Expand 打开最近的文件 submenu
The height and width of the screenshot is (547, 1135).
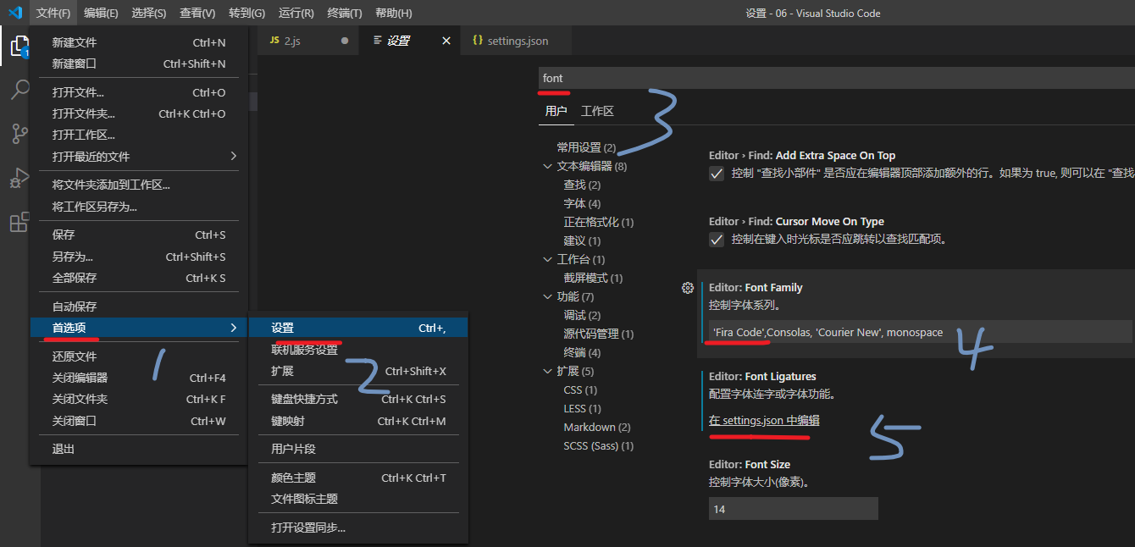pyautogui.click(x=140, y=157)
